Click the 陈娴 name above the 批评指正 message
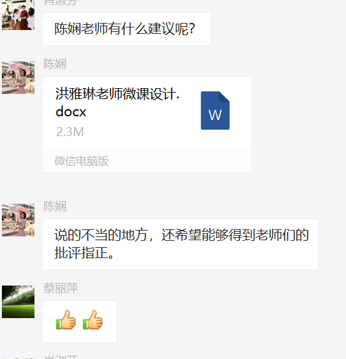Viewport: 346px width, 359px height. (x=55, y=206)
